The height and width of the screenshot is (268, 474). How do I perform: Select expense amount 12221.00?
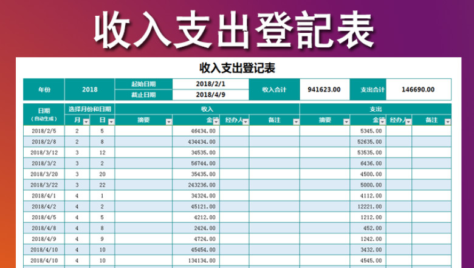[x=368, y=207]
